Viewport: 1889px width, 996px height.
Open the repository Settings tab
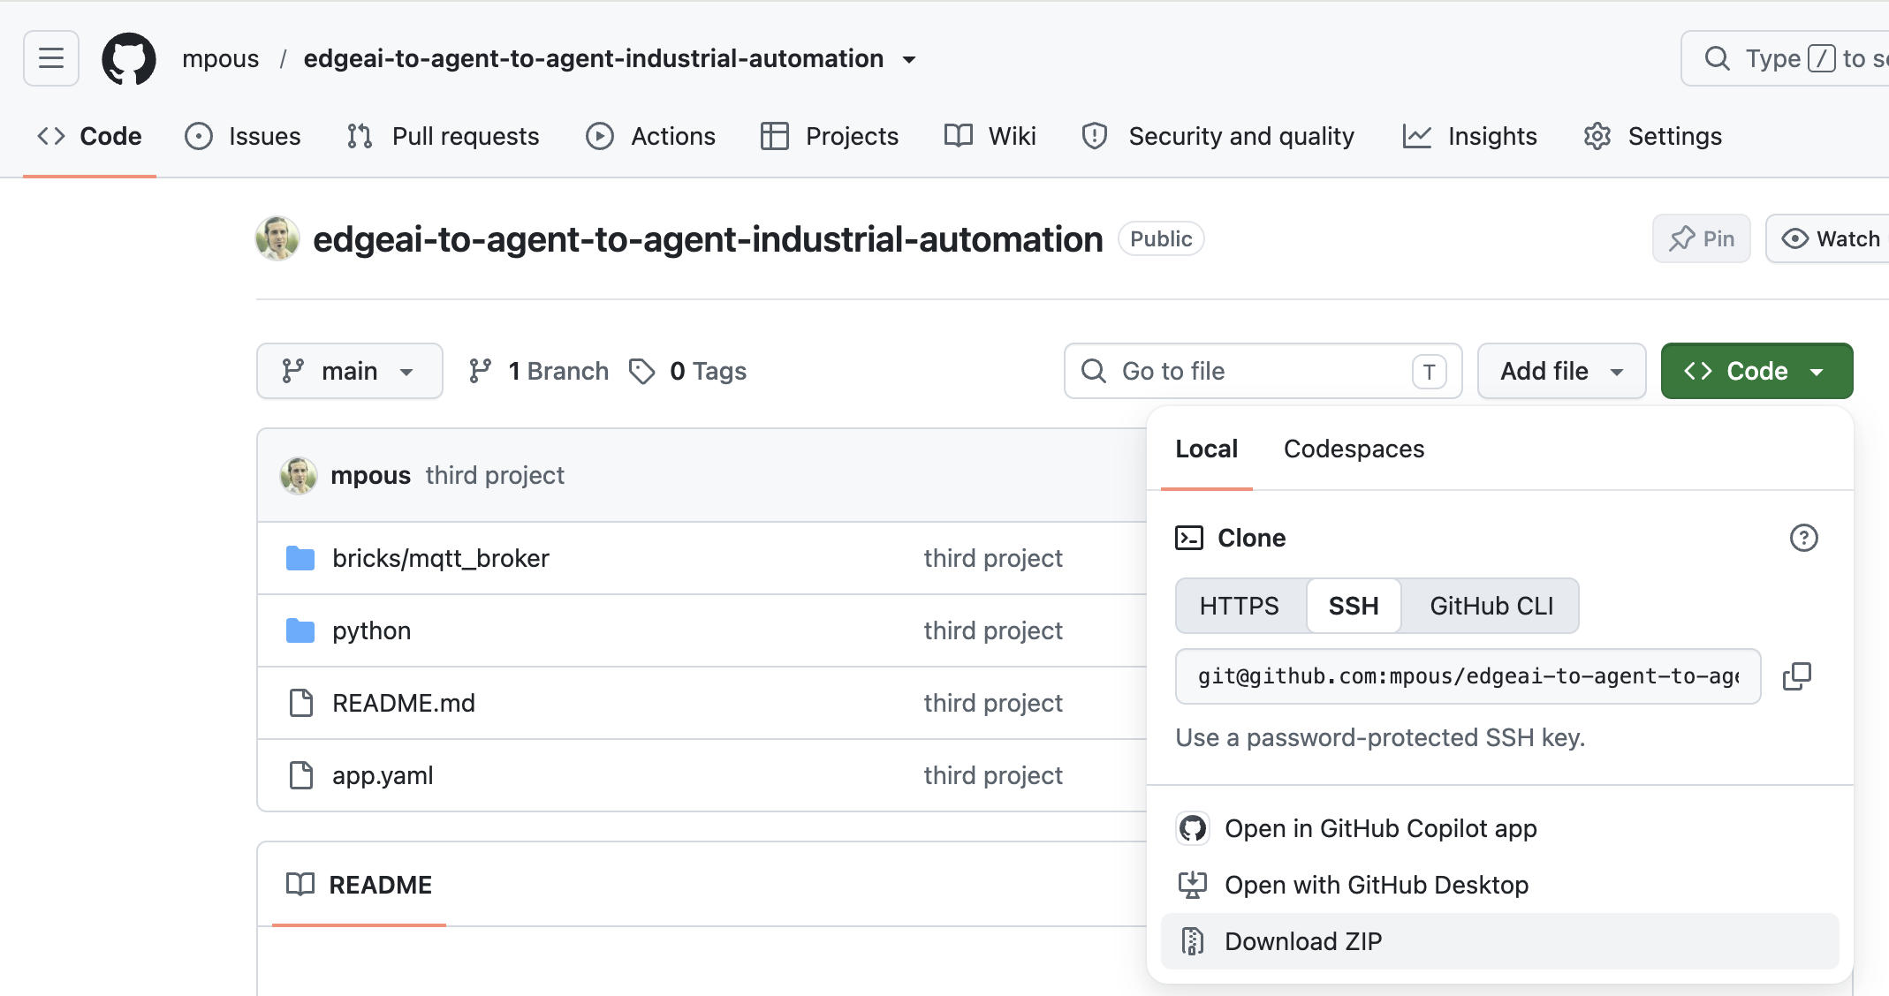[x=1652, y=136]
